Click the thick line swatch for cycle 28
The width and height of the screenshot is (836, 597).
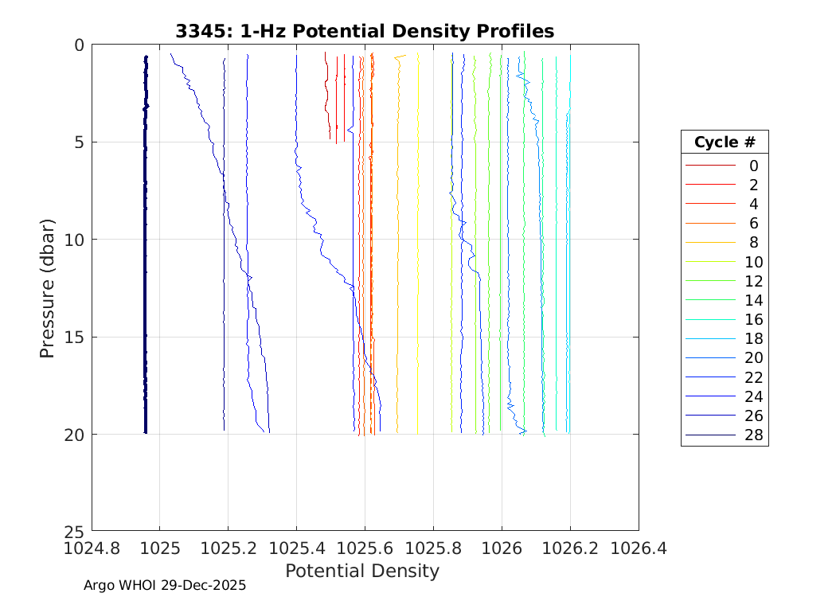[x=710, y=435]
